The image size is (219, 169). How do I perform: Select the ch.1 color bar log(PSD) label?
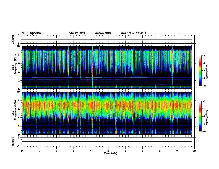pos(207,72)
